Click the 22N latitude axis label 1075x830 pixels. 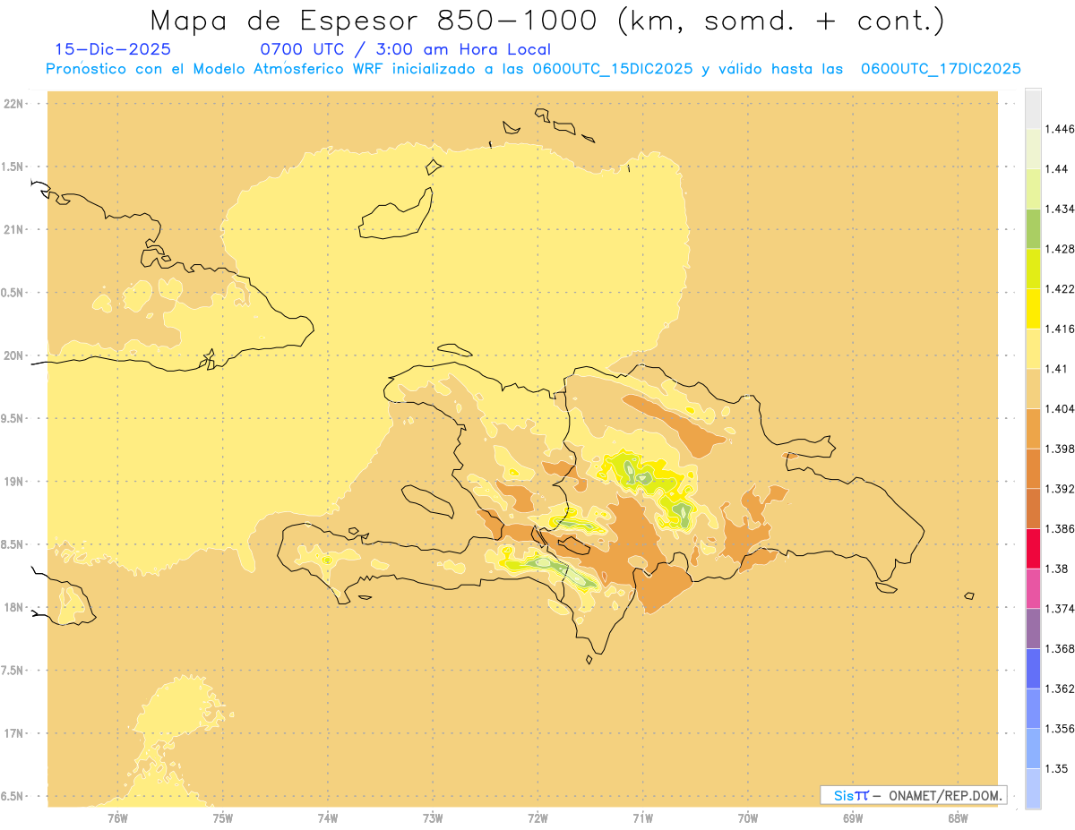pos(14,104)
